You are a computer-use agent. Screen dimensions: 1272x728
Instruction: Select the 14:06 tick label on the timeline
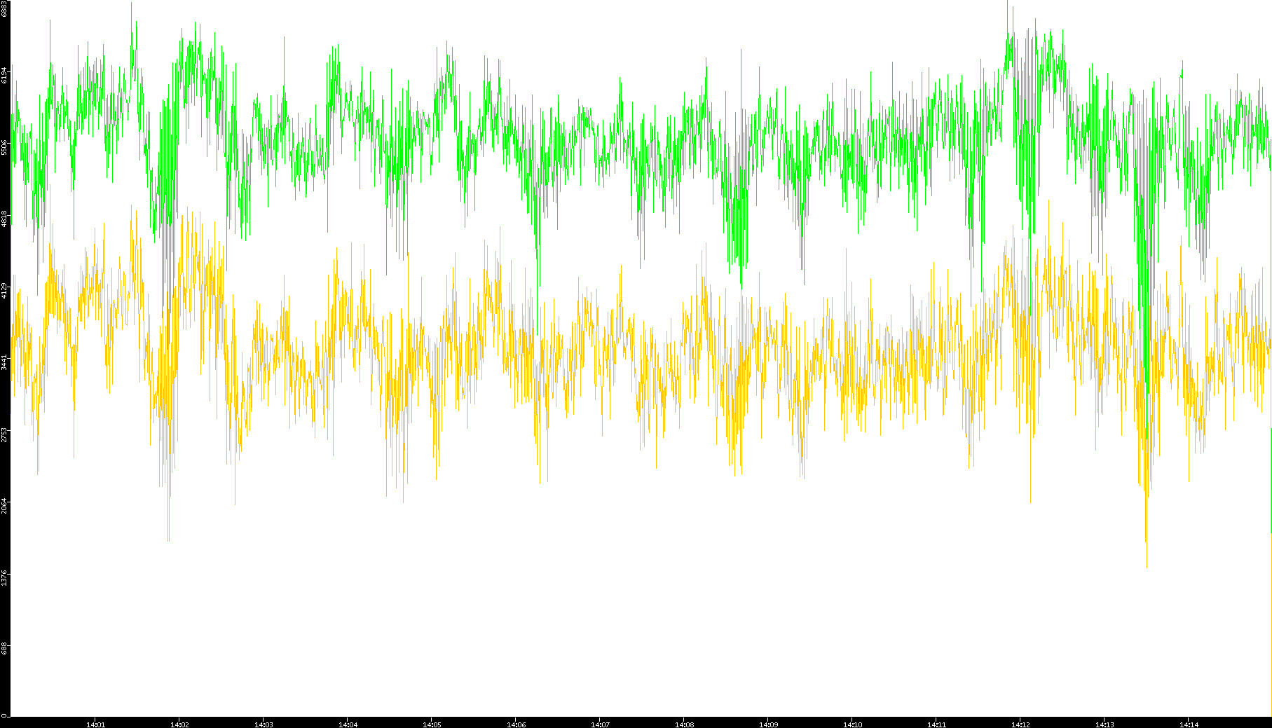[516, 724]
